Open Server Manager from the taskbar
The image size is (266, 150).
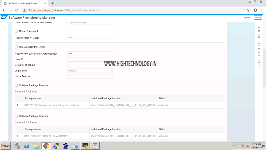[17, 146]
